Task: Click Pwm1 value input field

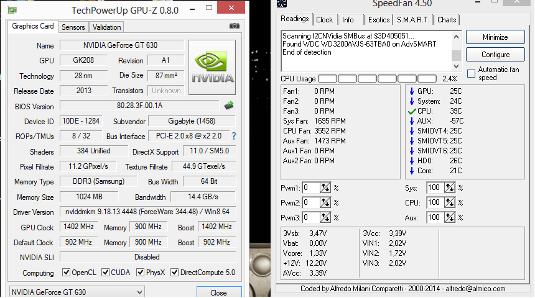Action: pos(311,187)
